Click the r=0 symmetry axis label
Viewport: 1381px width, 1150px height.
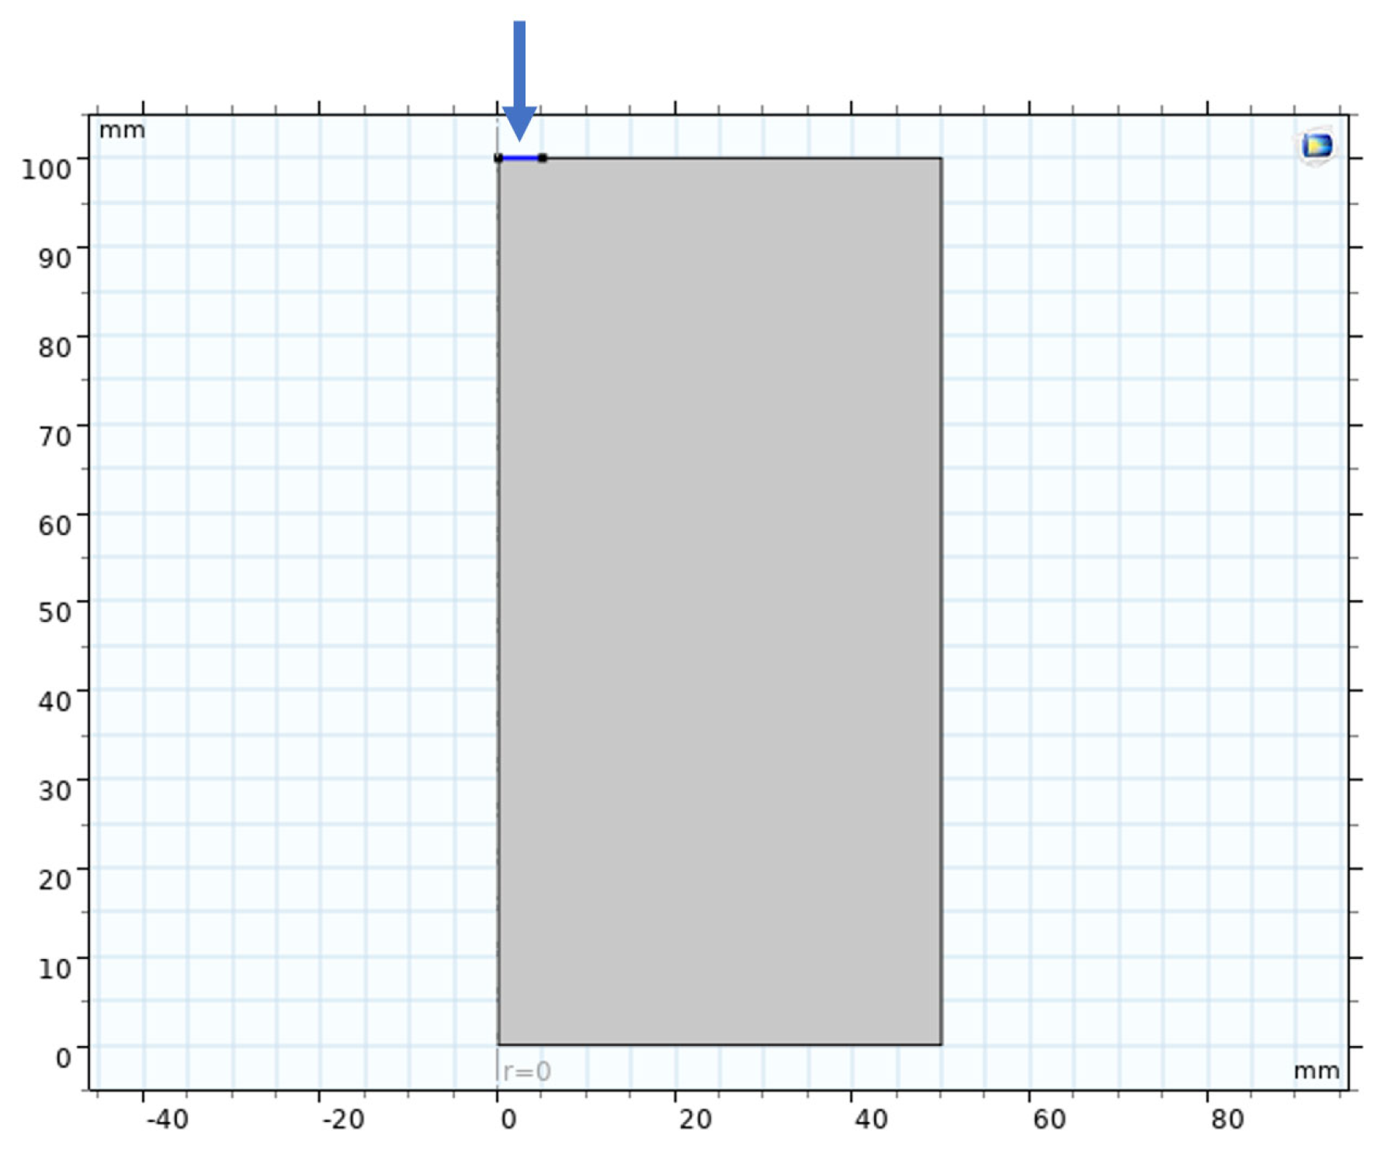point(526,1072)
